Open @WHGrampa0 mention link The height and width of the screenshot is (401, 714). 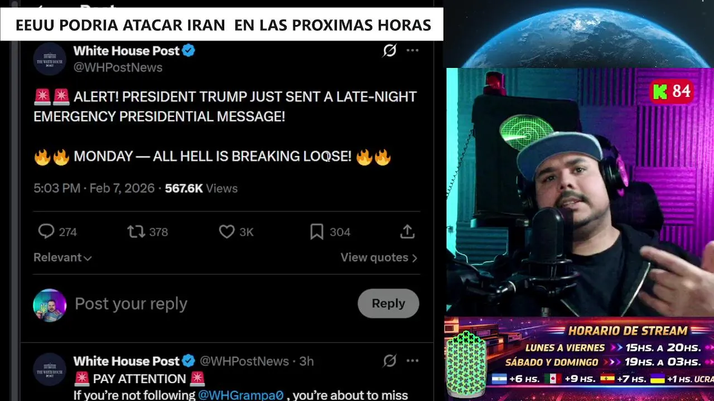point(240,395)
